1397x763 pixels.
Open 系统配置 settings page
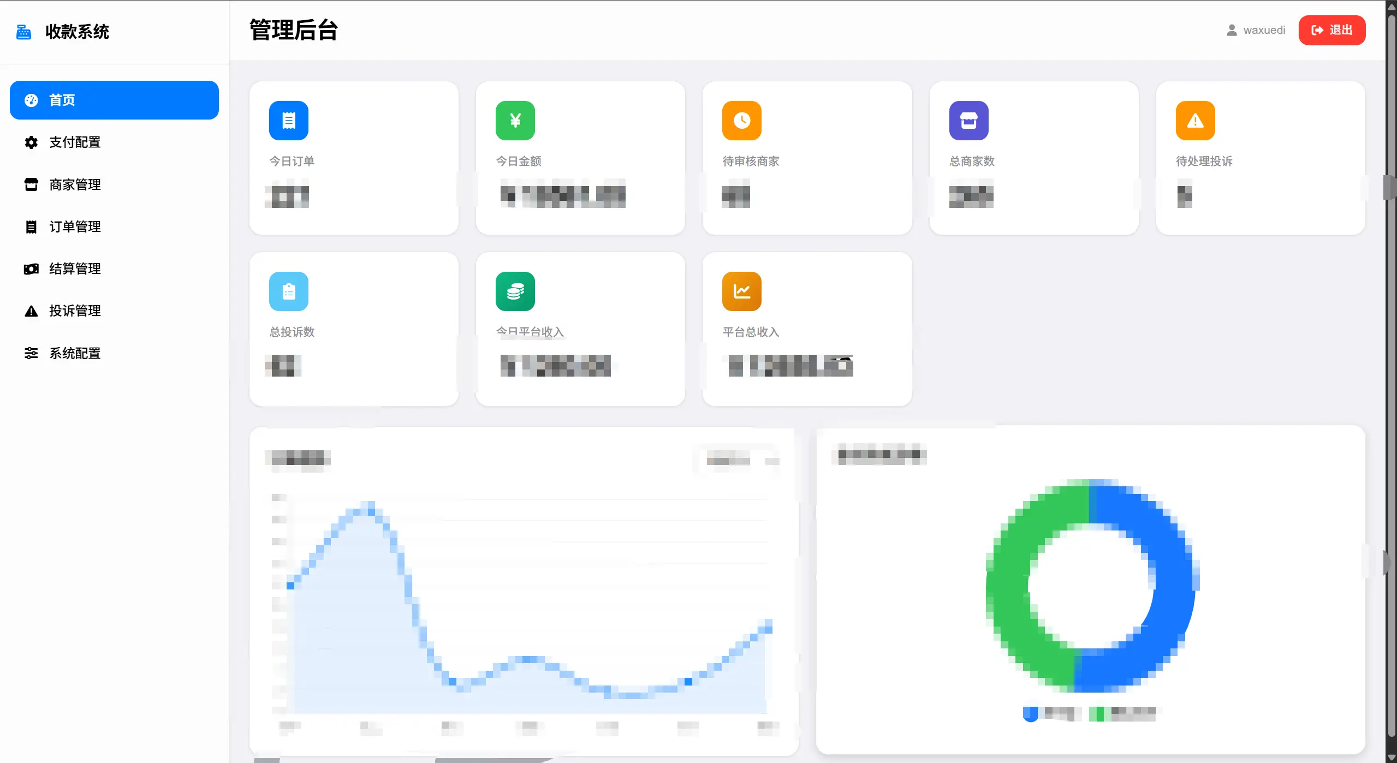click(75, 353)
